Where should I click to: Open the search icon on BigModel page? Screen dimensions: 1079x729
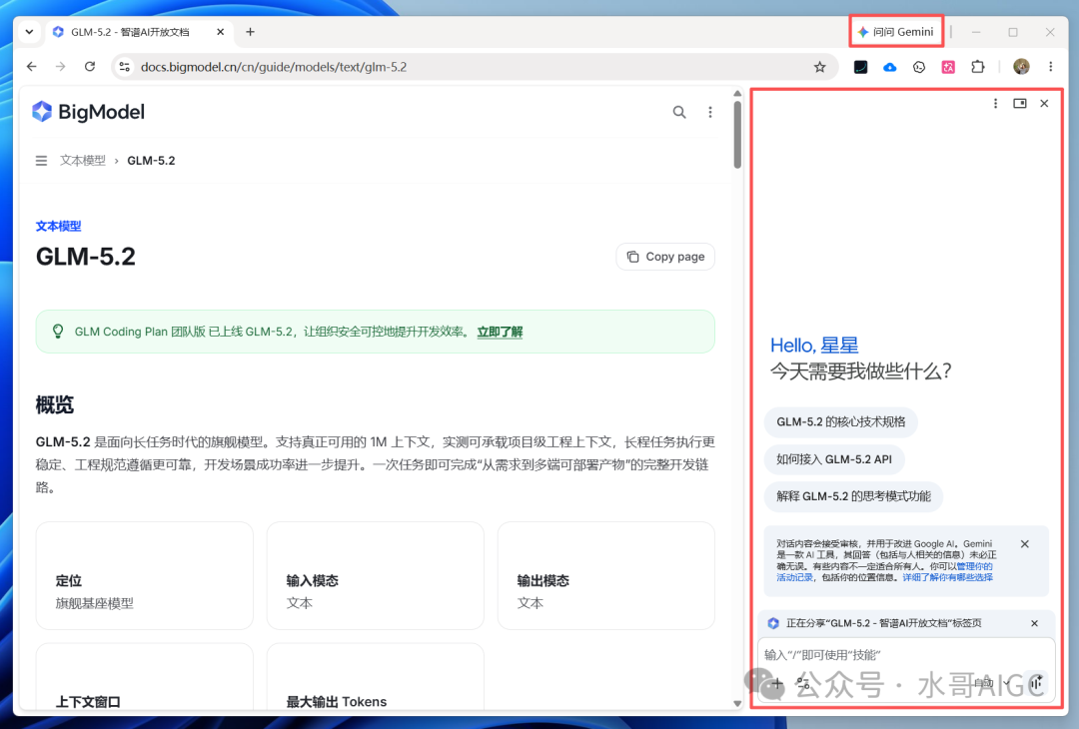coord(679,112)
